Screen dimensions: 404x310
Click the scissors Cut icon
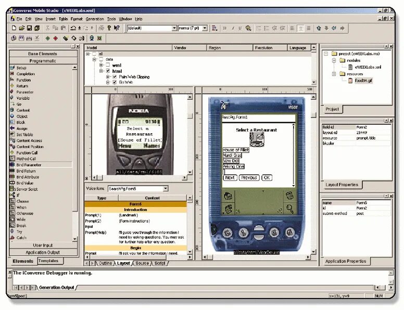point(48,28)
